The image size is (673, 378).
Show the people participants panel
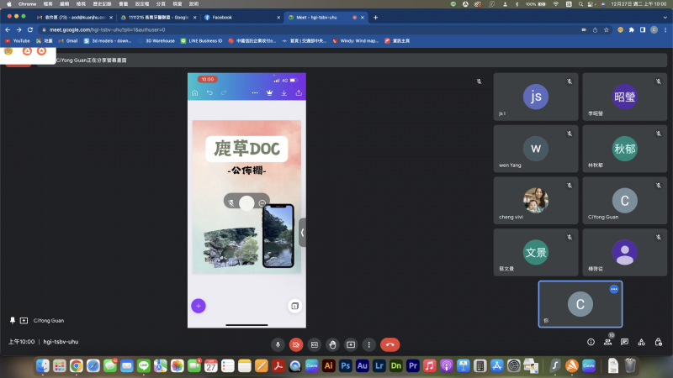pos(607,342)
